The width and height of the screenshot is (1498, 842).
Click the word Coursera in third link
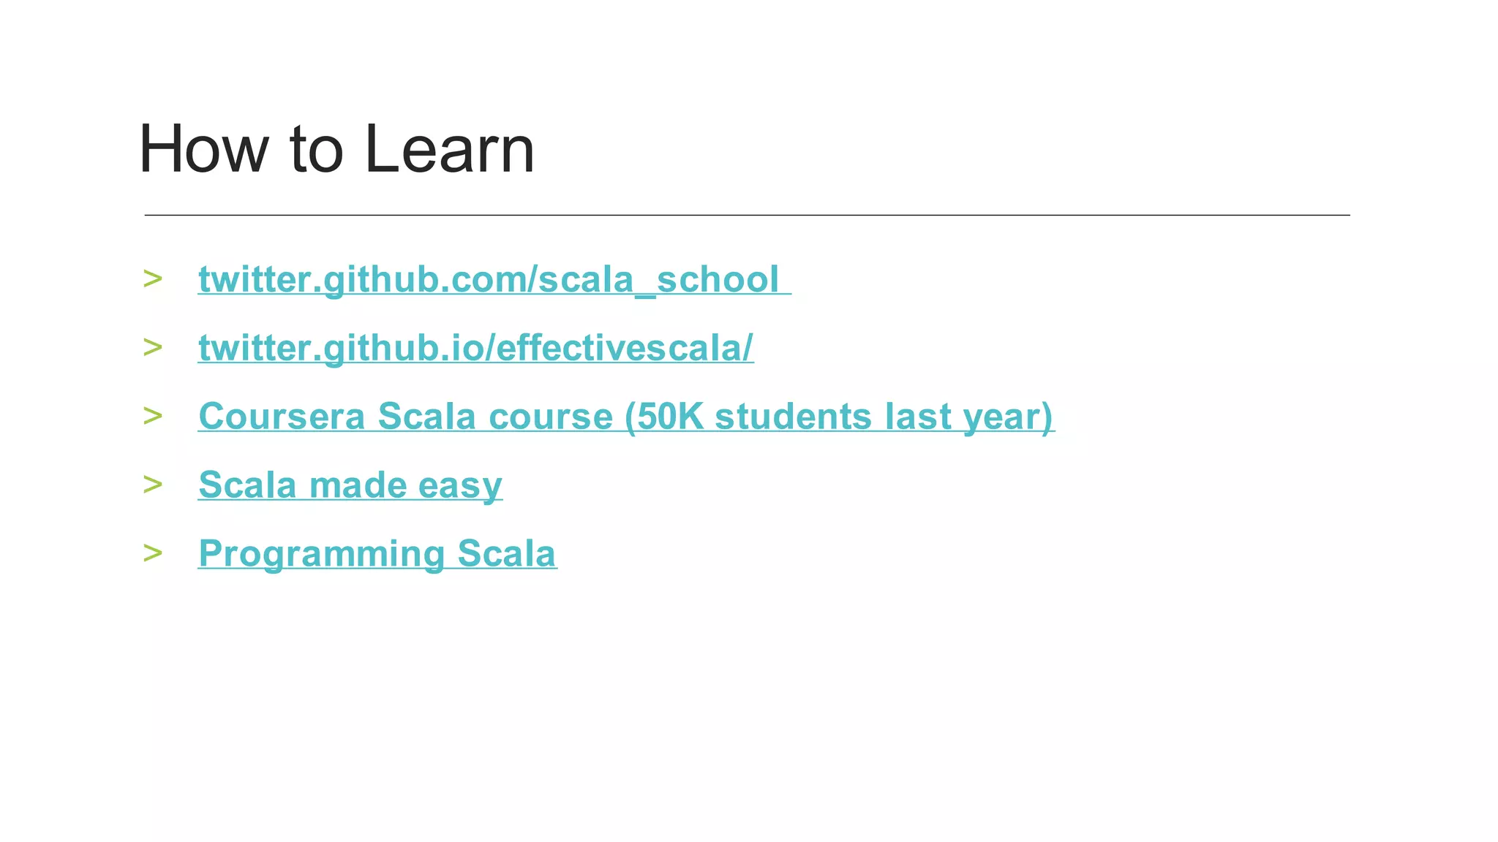point(282,417)
